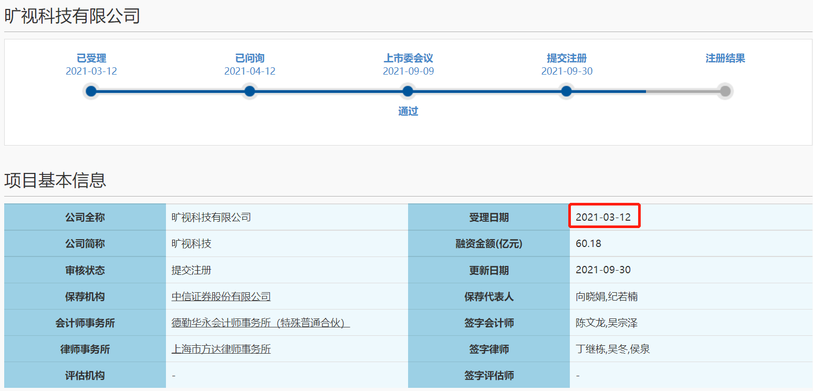Image resolution: width=813 pixels, height=391 pixels.
Task: Click the date 2021-09-09 under 上市委会议
Action: pyautogui.click(x=408, y=71)
